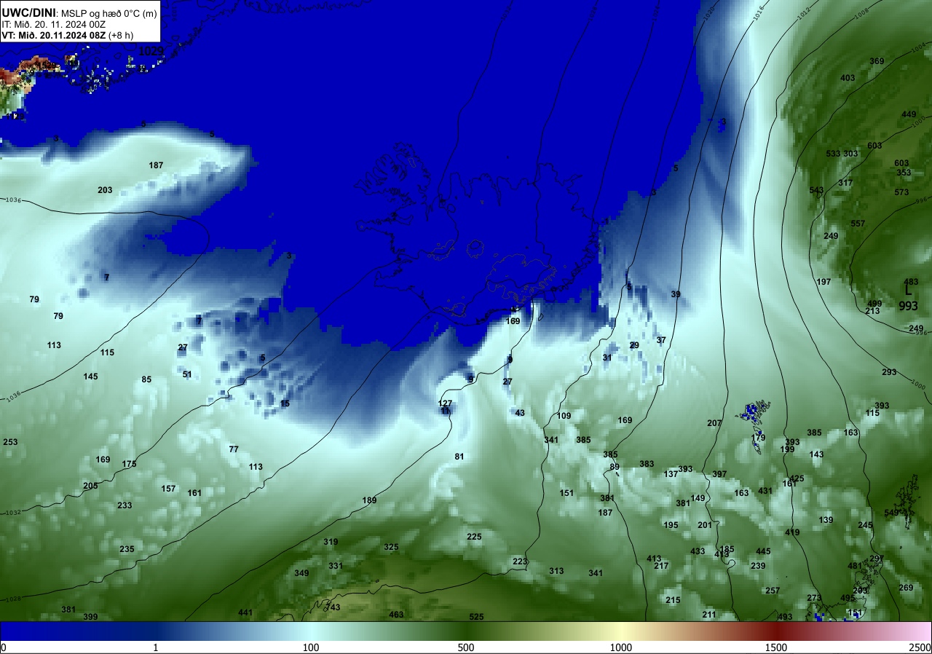This screenshot has height=654, width=932.
Task: Click the 81 height value
Action: click(x=459, y=457)
